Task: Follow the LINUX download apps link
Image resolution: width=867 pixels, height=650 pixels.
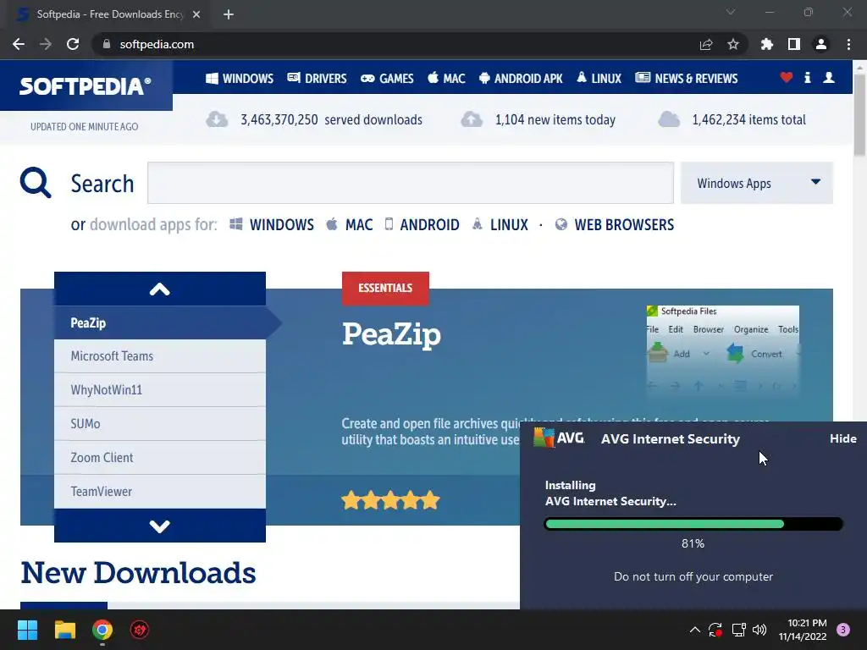Action: (500, 224)
